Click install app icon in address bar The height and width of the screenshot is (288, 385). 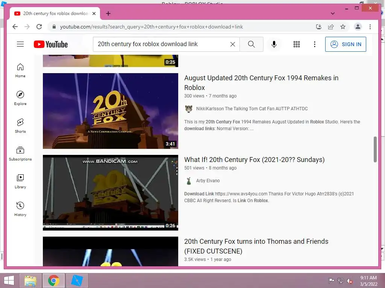(x=319, y=27)
